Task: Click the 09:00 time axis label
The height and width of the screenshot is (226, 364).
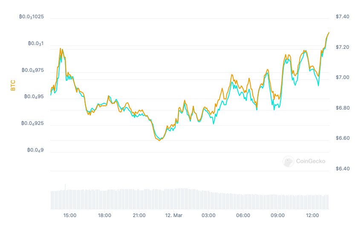Action: click(278, 215)
